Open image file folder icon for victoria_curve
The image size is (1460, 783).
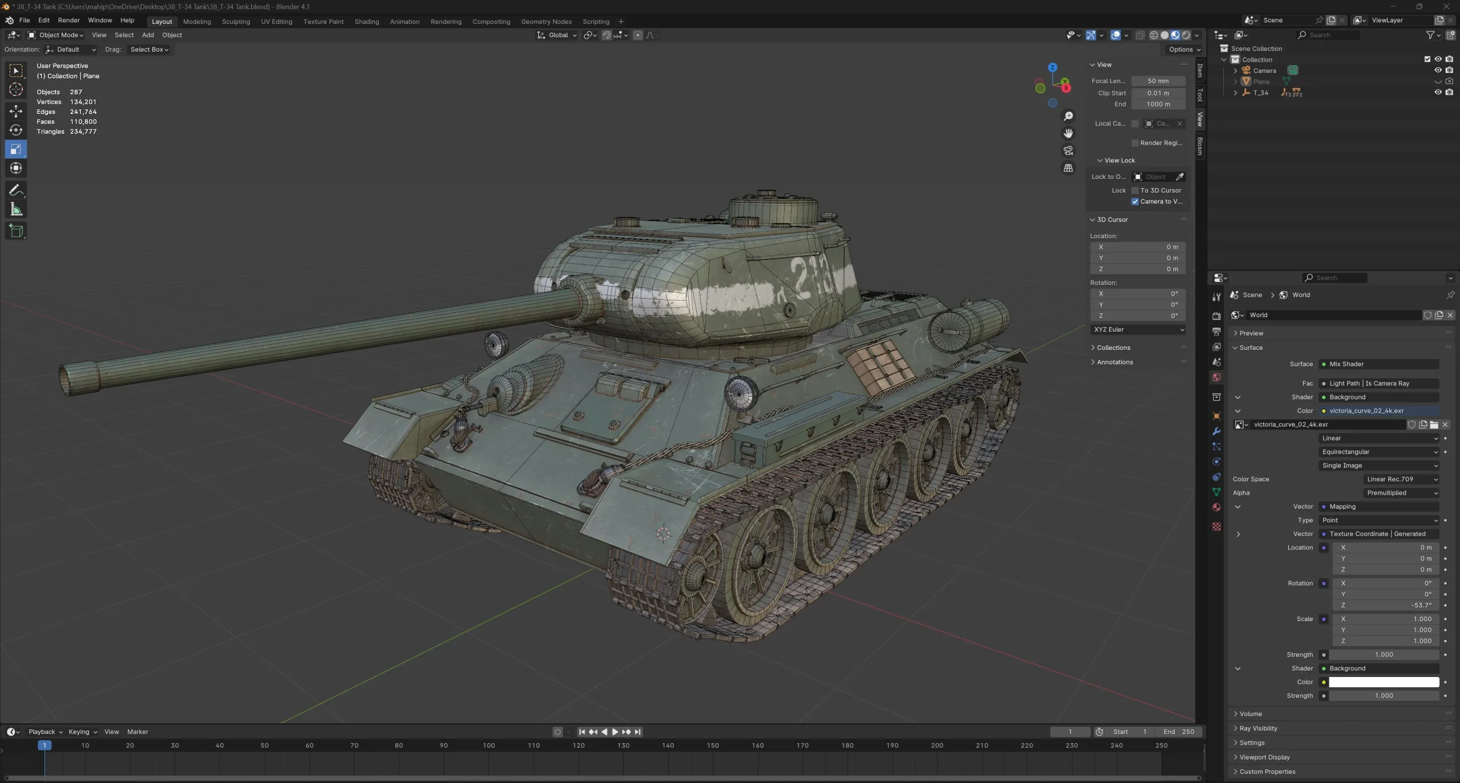[1434, 425]
